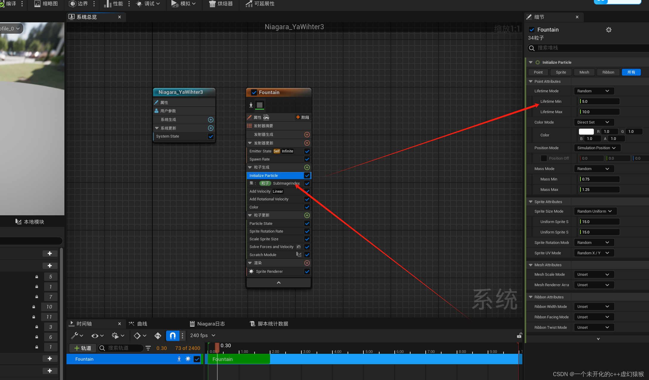Open the Lifetime Mode dropdown
This screenshot has height=380, width=649.
594,91
